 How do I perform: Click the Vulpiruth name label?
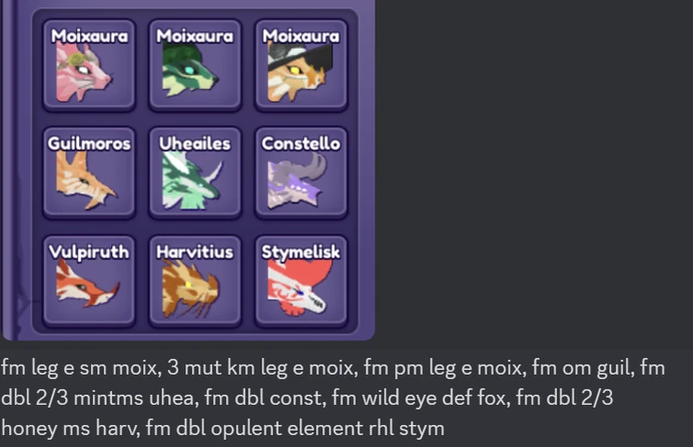(89, 252)
